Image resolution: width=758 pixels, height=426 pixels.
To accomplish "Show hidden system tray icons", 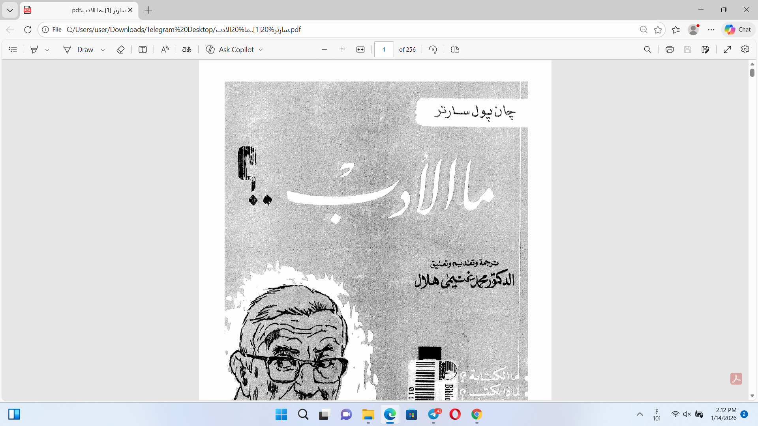I will pos(640,414).
